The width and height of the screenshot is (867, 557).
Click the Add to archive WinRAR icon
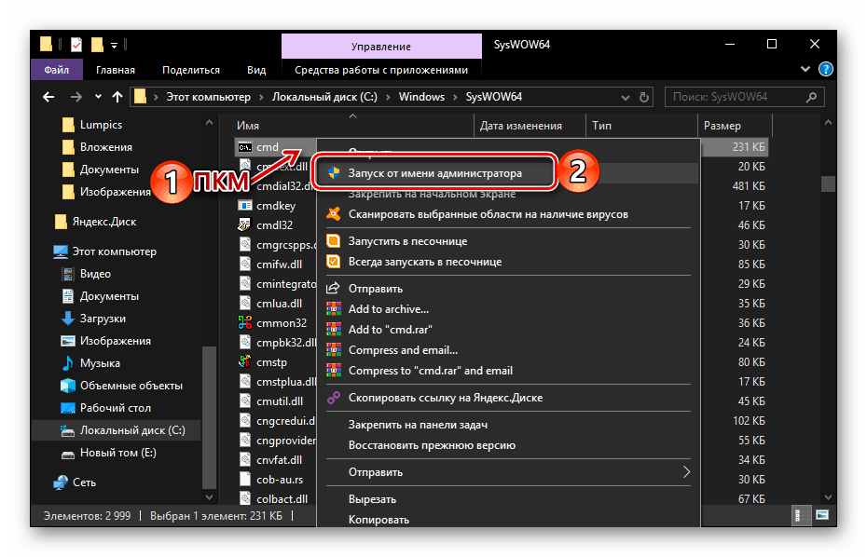[x=334, y=309]
